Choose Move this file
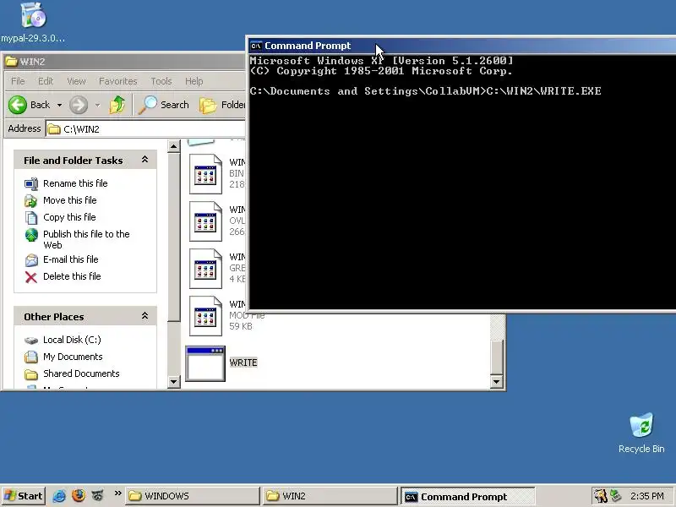This screenshot has width=676, height=507. pos(70,200)
